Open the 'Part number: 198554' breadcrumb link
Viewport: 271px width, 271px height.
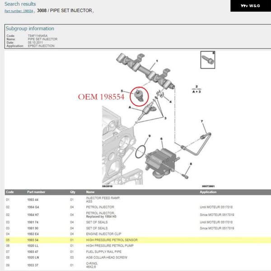coord(18,11)
